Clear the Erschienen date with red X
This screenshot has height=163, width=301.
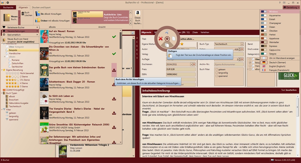tap(194, 64)
